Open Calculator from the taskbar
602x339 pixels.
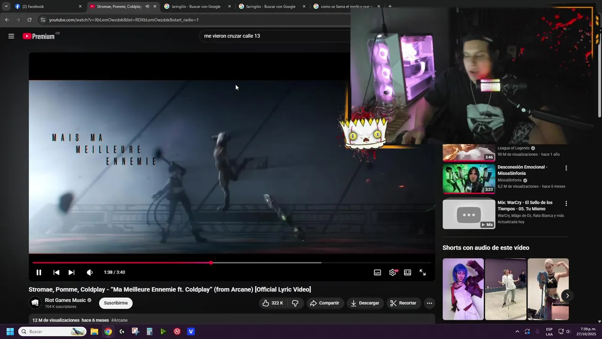click(x=149, y=331)
